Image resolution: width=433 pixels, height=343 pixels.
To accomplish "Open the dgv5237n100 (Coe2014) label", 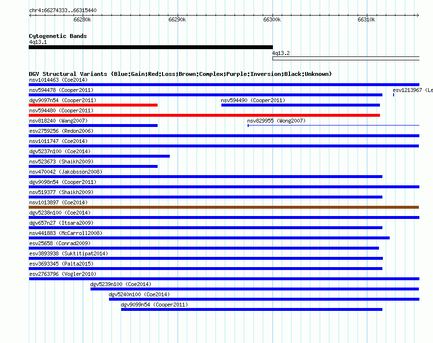I will click(60, 152).
